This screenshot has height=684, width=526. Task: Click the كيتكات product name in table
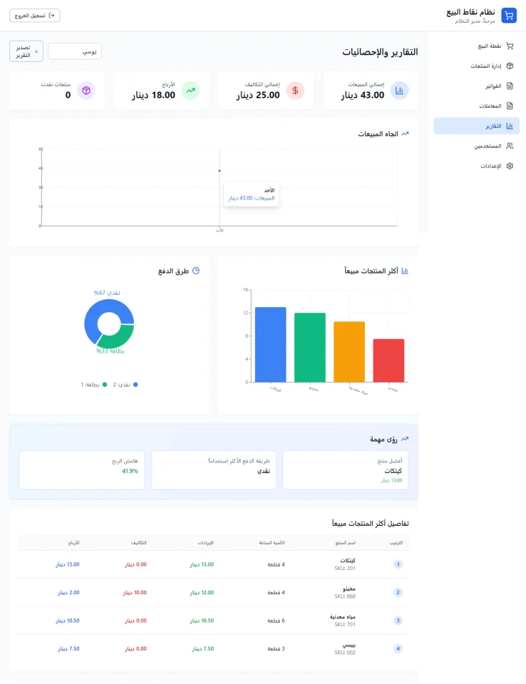coord(348,561)
